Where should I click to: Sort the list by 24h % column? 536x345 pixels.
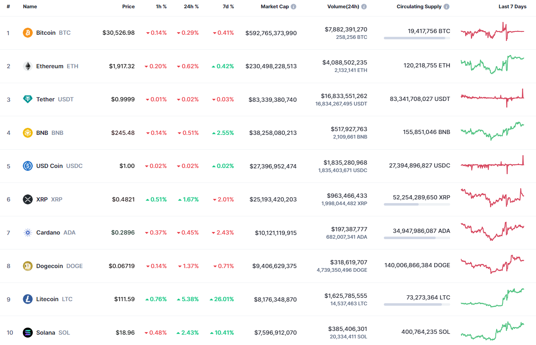click(192, 6)
